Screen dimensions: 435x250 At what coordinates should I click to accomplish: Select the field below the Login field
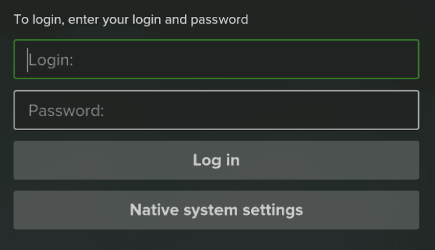click(216, 110)
